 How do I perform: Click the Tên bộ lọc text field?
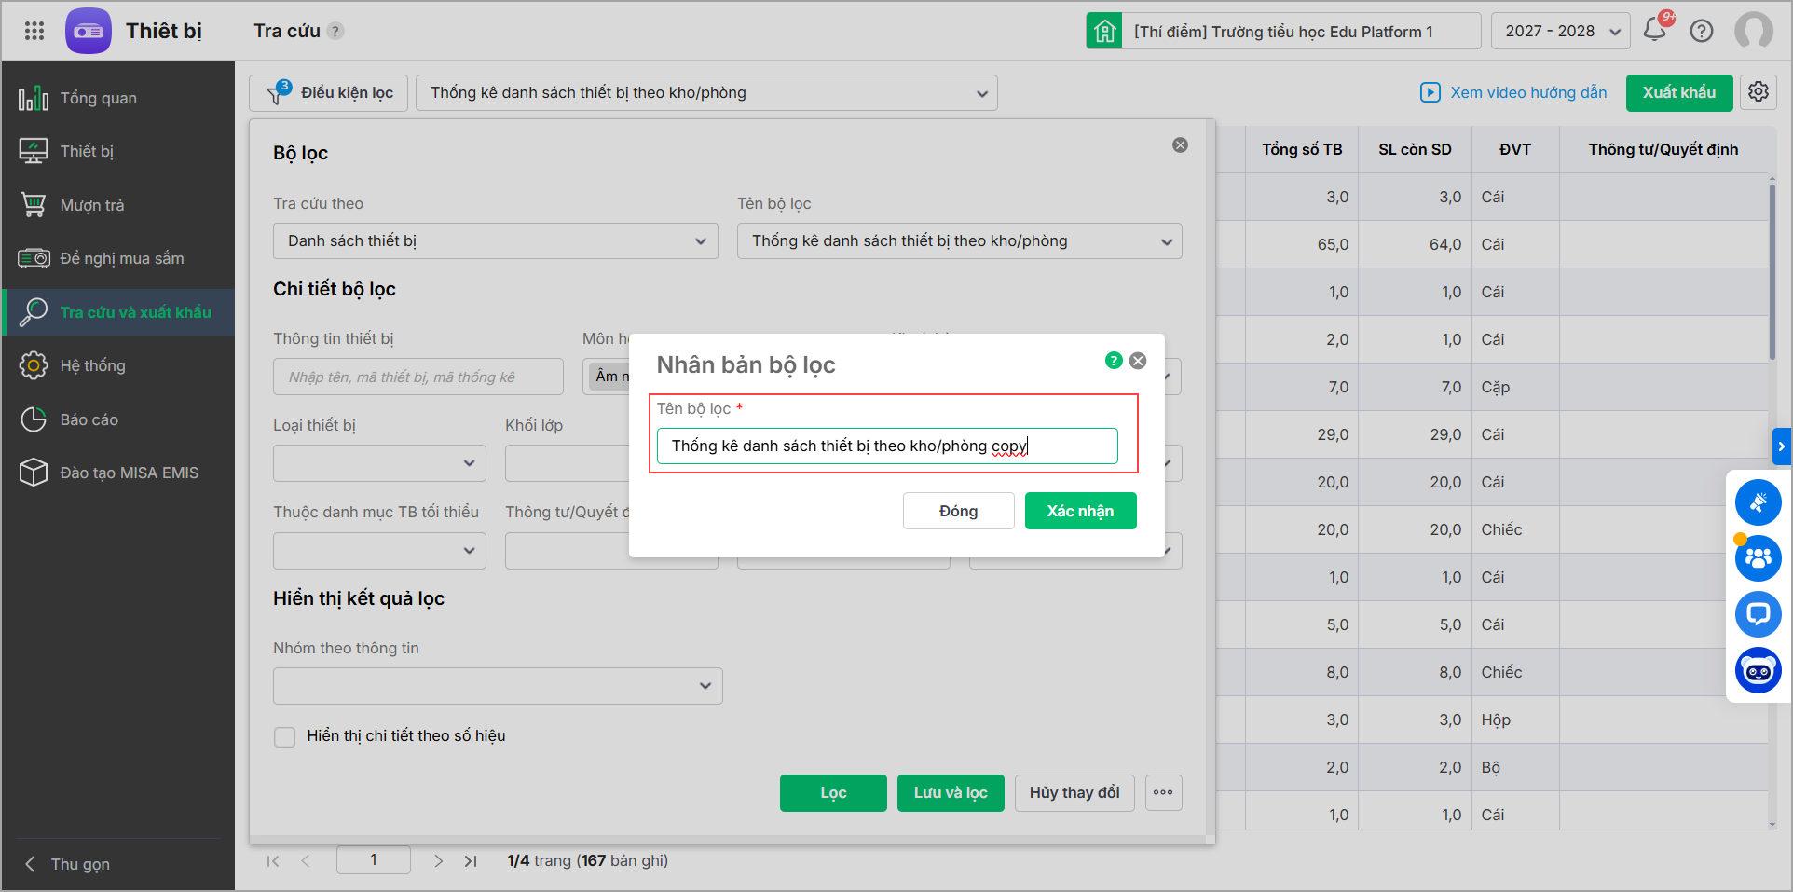click(886, 446)
